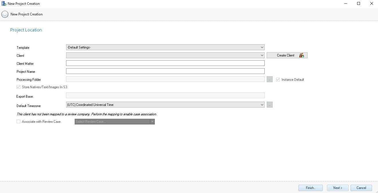Viewport: 378px width, 193px height.
Task: Open the Template dropdown
Action: [165, 47]
